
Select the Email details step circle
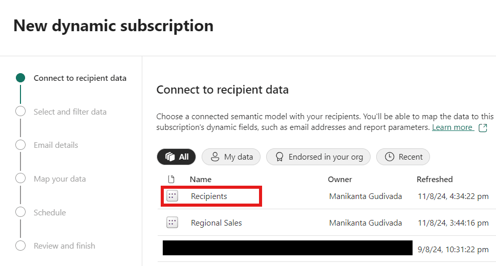20,145
